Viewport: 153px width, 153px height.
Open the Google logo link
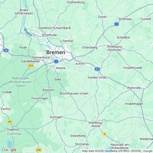click(x=9, y=150)
